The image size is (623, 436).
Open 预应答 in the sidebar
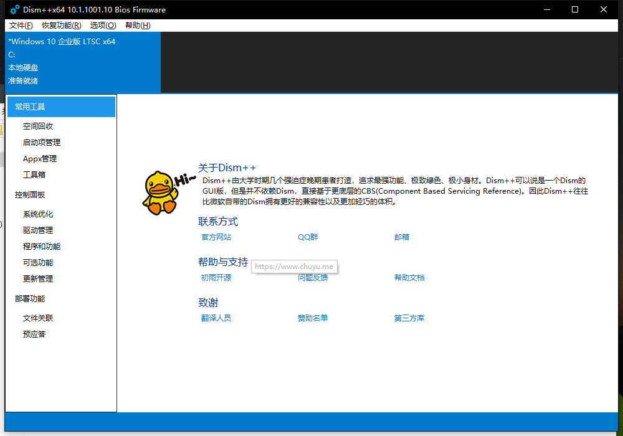(34, 334)
